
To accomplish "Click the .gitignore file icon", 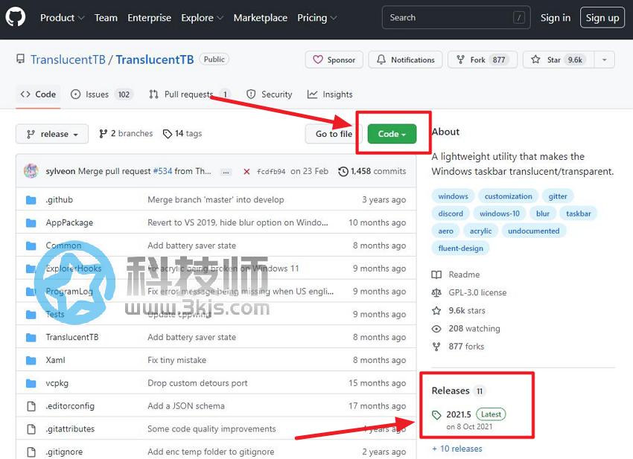I will [x=31, y=452].
